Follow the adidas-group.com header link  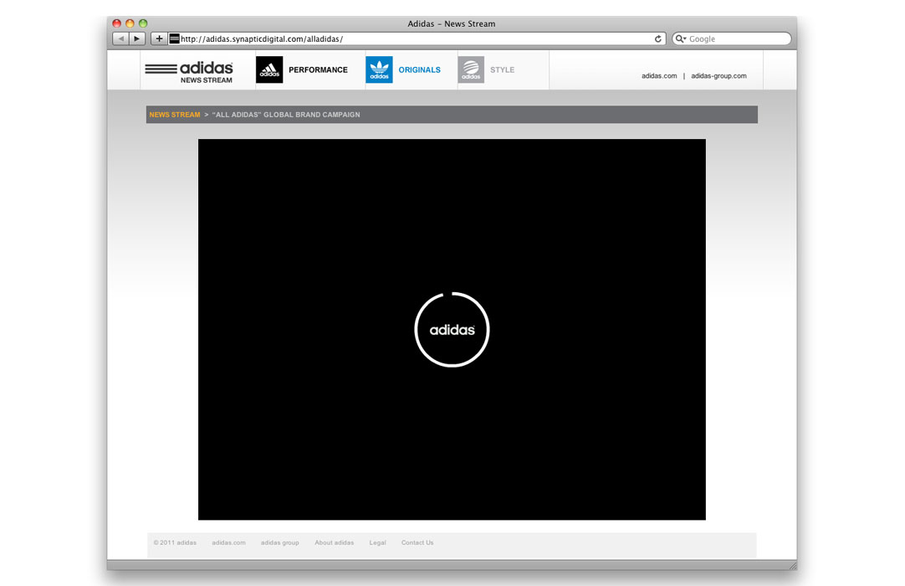(x=718, y=75)
